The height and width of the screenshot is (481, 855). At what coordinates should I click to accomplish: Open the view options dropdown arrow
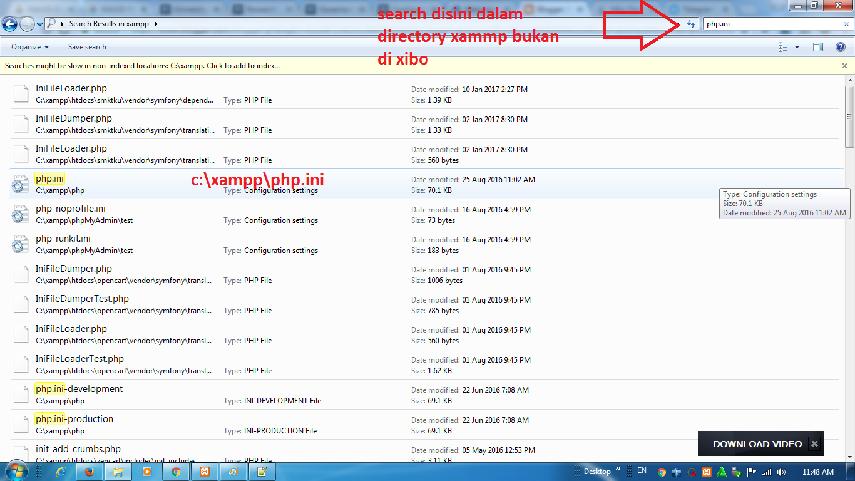pyautogui.click(x=797, y=47)
